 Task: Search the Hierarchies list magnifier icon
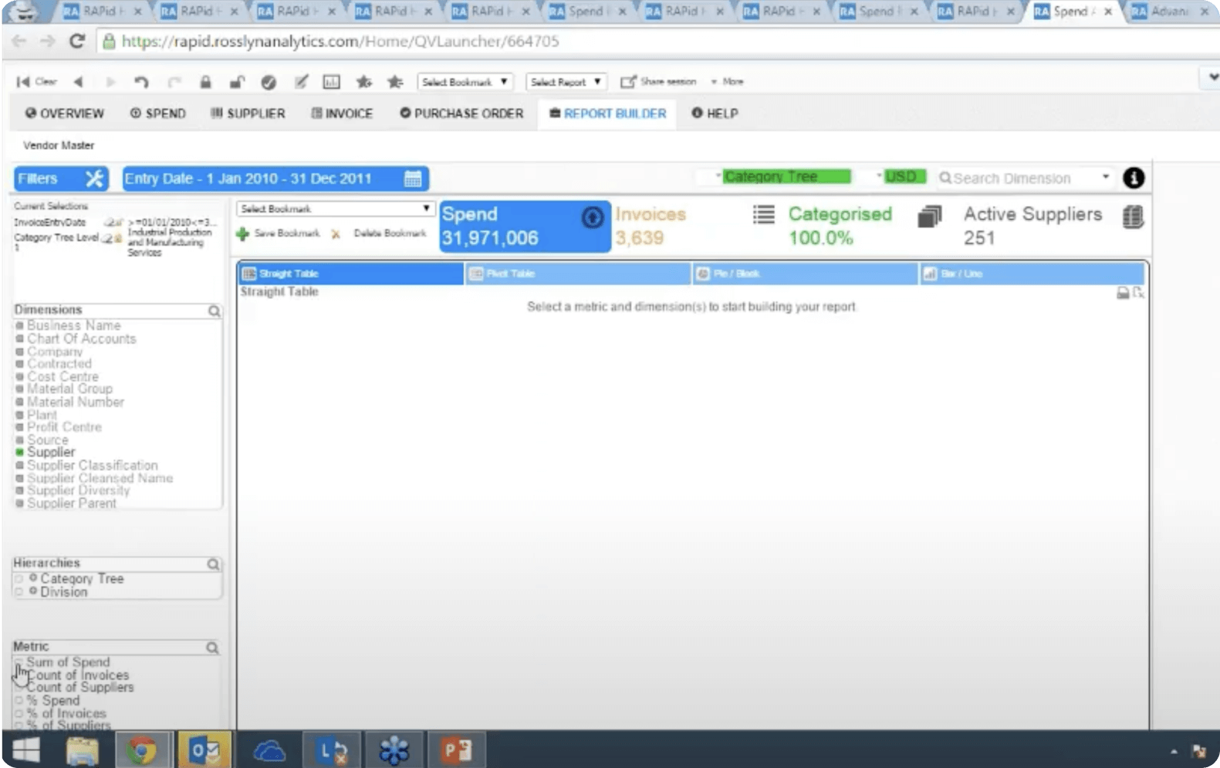(x=213, y=564)
